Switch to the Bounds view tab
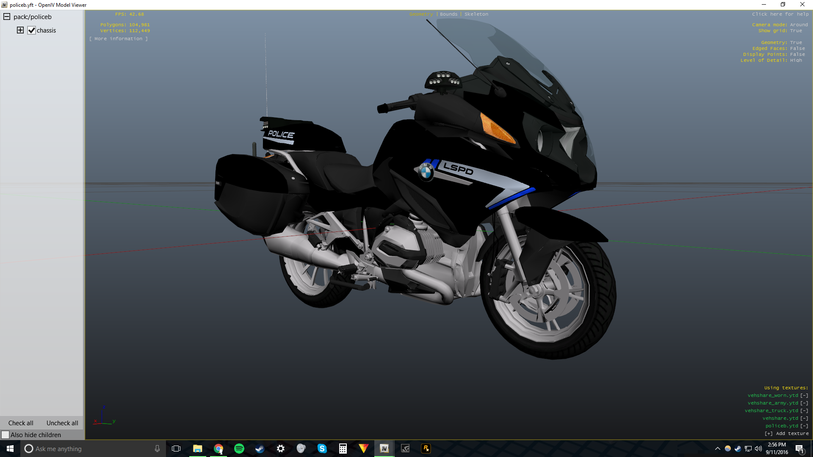The image size is (813, 457). click(448, 14)
